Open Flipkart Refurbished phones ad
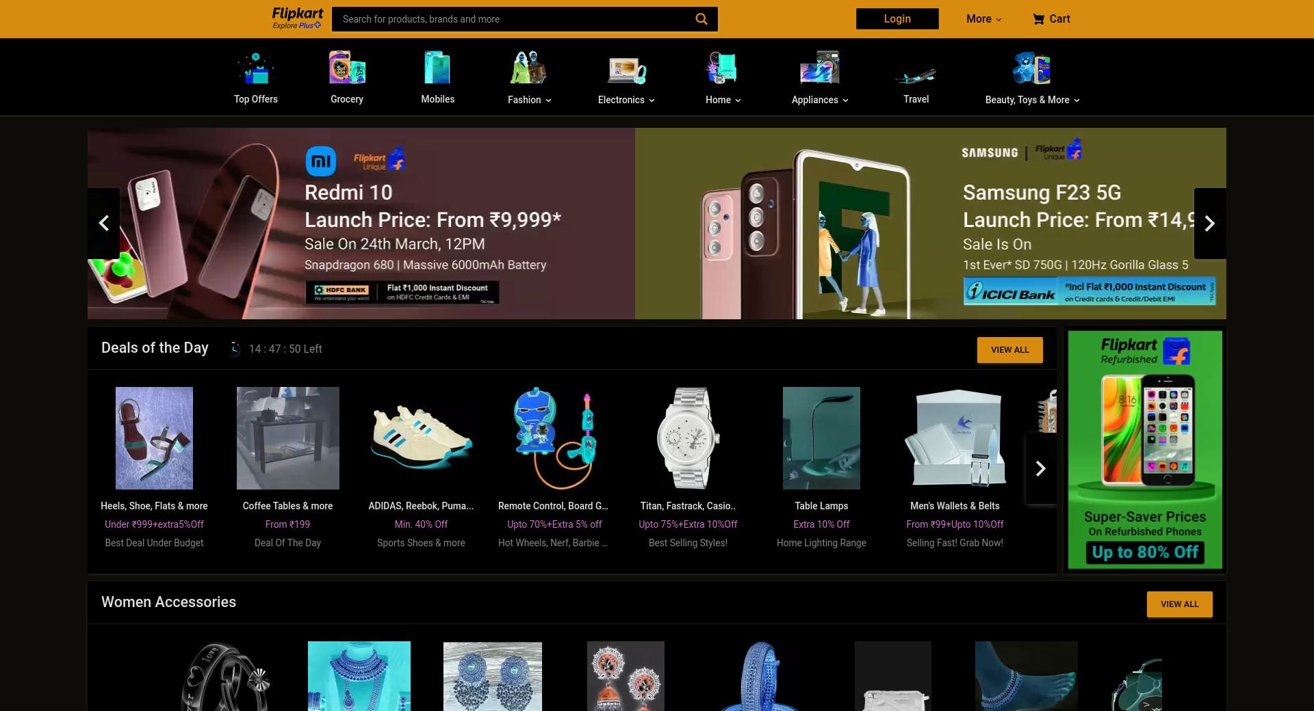Viewport: 1314px width, 711px height. point(1145,450)
